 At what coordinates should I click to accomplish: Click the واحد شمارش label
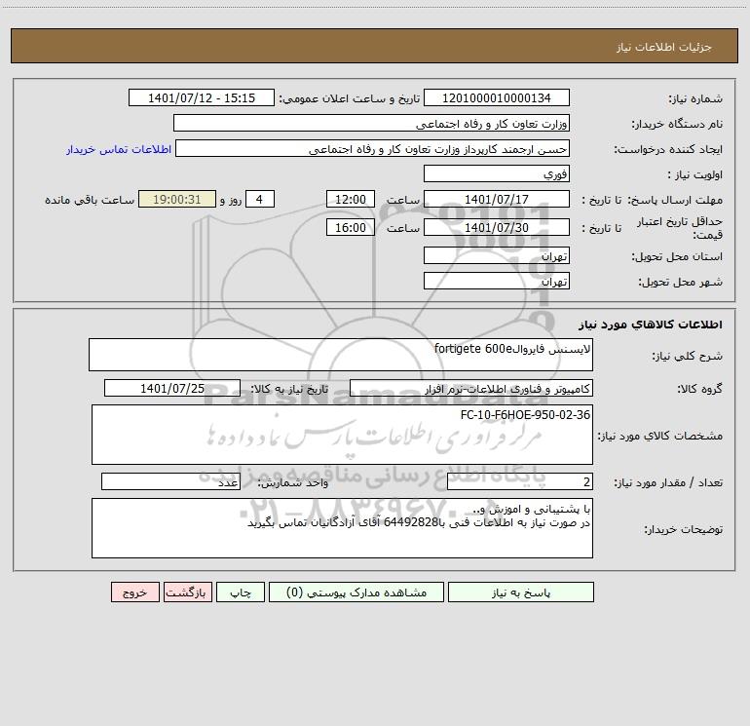tap(293, 482)
